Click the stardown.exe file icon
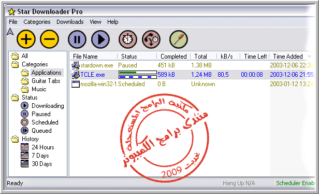 point(76,65)
